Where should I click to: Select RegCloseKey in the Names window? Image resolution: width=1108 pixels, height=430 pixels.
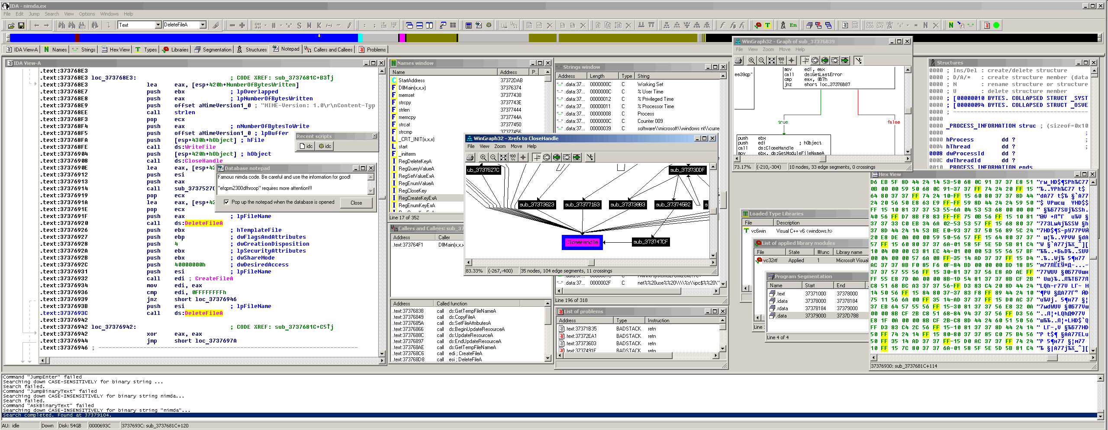click(x=412, y=191)
